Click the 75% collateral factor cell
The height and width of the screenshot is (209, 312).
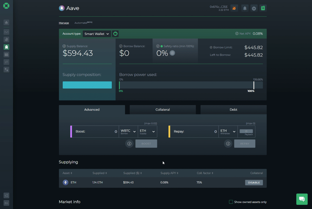click(x=199, y=183)
